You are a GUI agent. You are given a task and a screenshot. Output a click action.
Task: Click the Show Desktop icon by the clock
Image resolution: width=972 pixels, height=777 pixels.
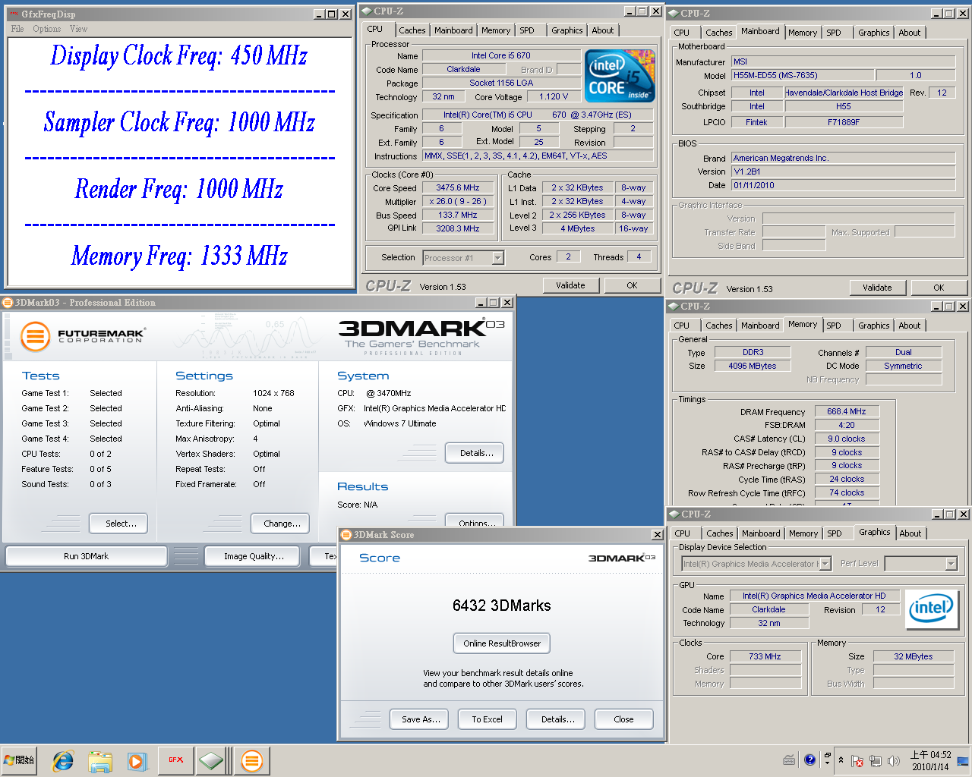963,760
